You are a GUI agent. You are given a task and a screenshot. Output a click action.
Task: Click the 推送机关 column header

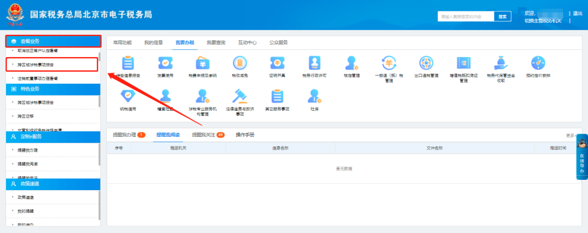(178, 148)
